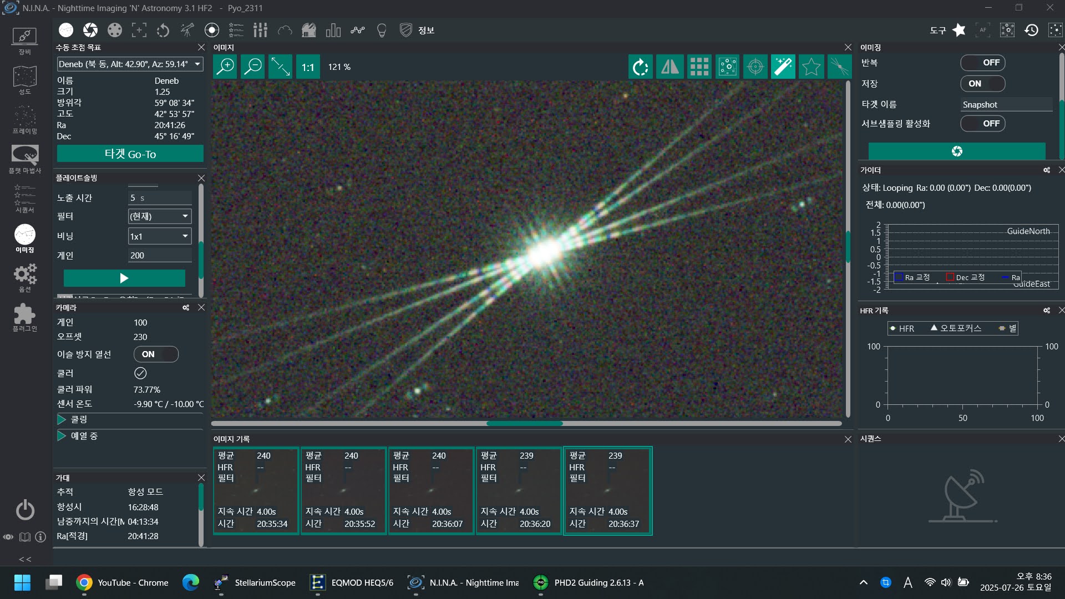Image resolution: width=1065 pixels, height=599 pixels.
Task: Open the 비닝 1x1 dropdown
Action: tap(160, 236)
